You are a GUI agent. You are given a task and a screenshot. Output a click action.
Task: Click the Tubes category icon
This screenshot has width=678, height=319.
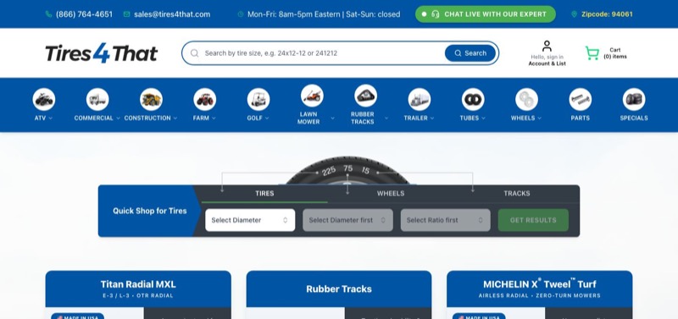pos(473,99)
